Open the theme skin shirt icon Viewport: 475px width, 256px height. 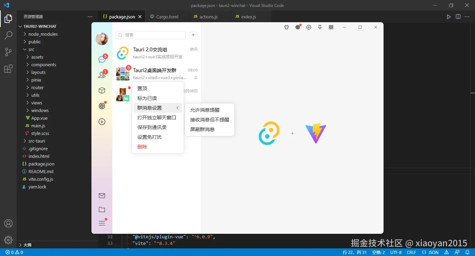click(287, 27)
